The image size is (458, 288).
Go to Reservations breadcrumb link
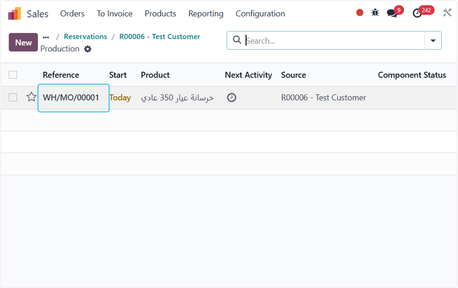click(x=85, y=37)
